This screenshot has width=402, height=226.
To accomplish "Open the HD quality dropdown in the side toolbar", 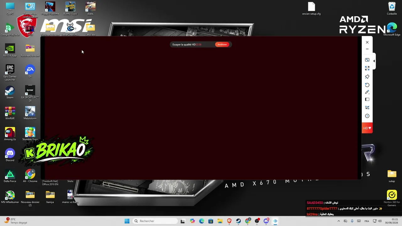I will pos(367,128).
